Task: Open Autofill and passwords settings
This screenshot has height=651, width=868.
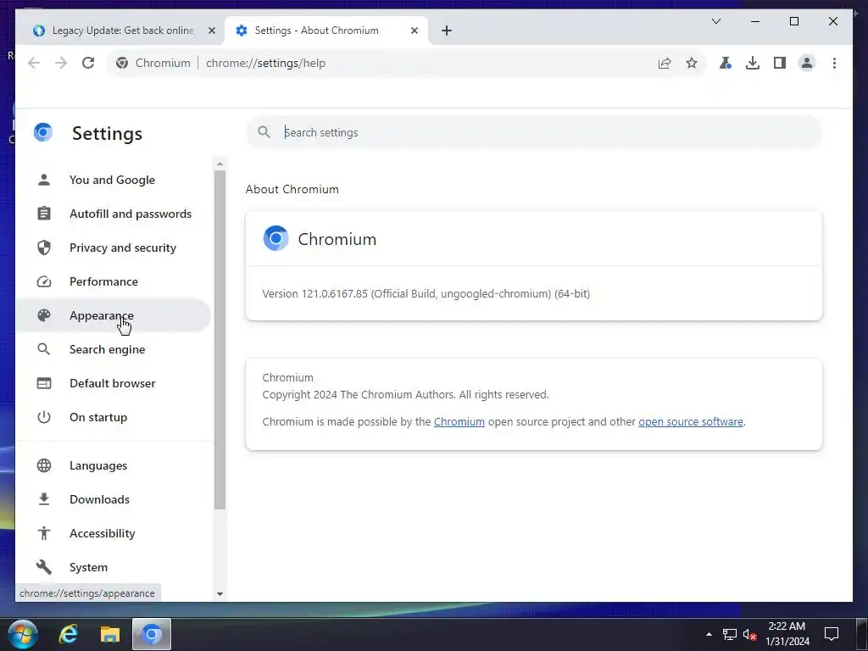Action: coord(113,214)
